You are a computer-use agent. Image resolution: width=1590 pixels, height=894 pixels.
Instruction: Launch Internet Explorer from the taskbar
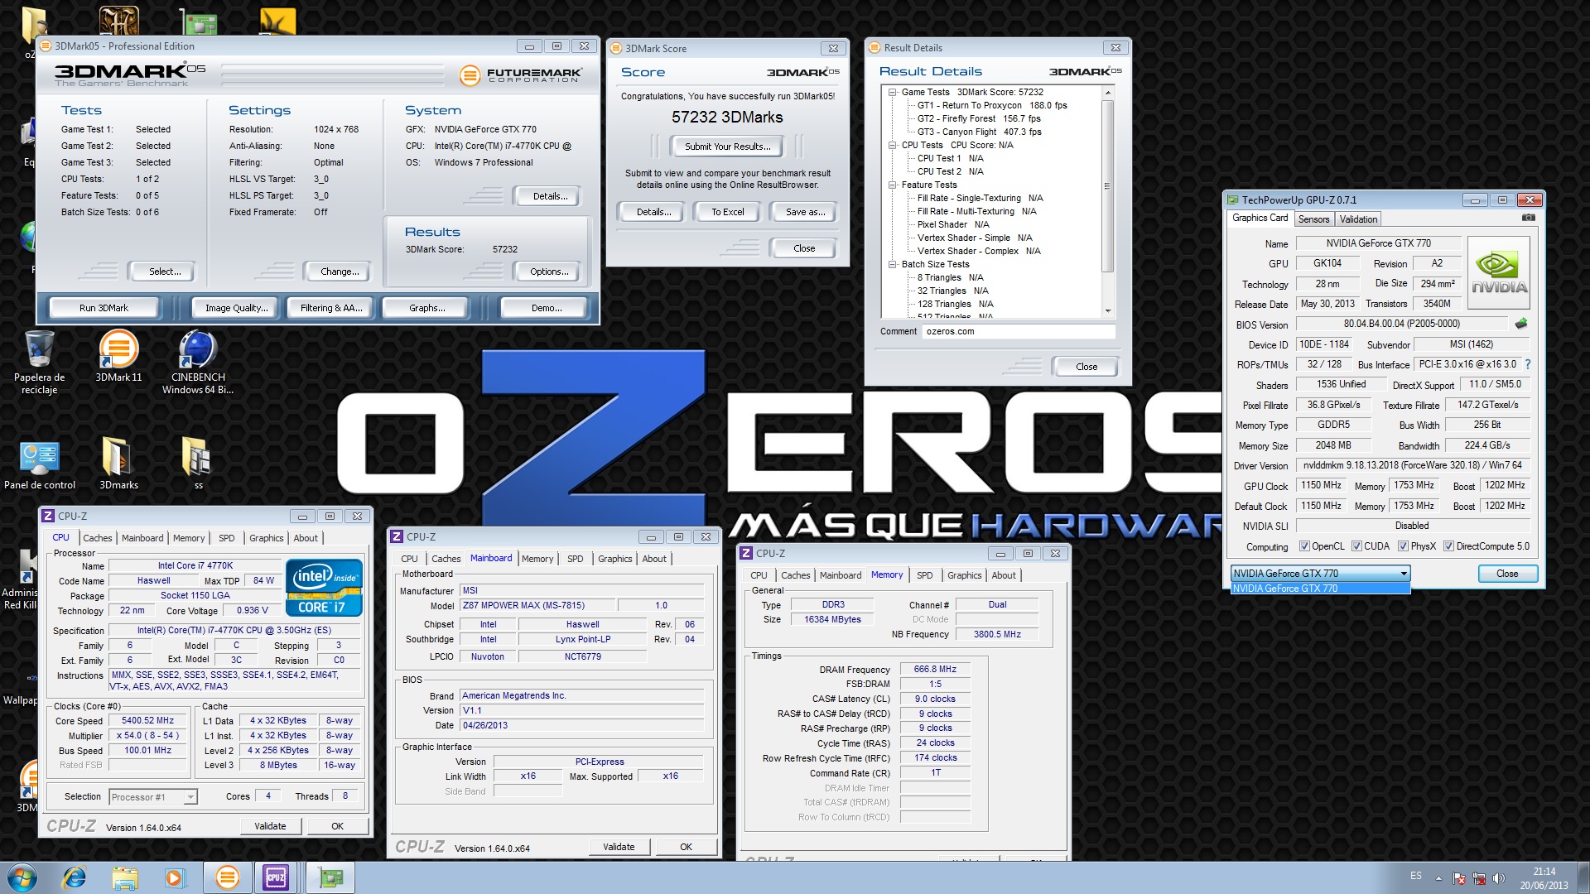(x=75, y=877)
